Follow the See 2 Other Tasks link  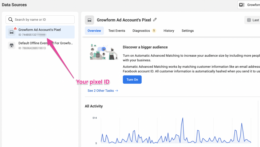click(103, 91)
